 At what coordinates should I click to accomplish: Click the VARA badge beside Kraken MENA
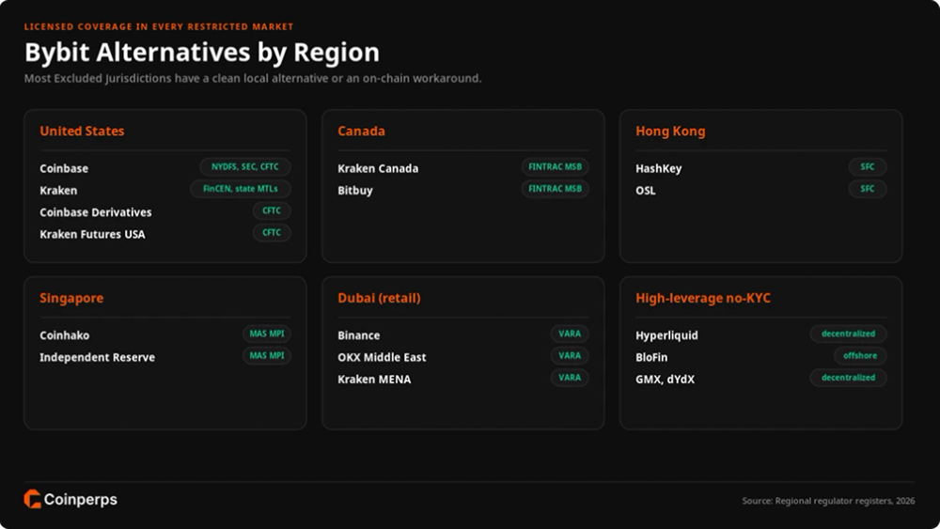click(570, 378)
